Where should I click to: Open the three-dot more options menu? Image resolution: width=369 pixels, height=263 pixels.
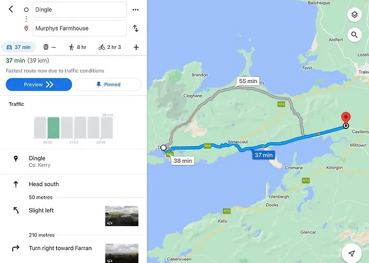(x=135, y=9)
